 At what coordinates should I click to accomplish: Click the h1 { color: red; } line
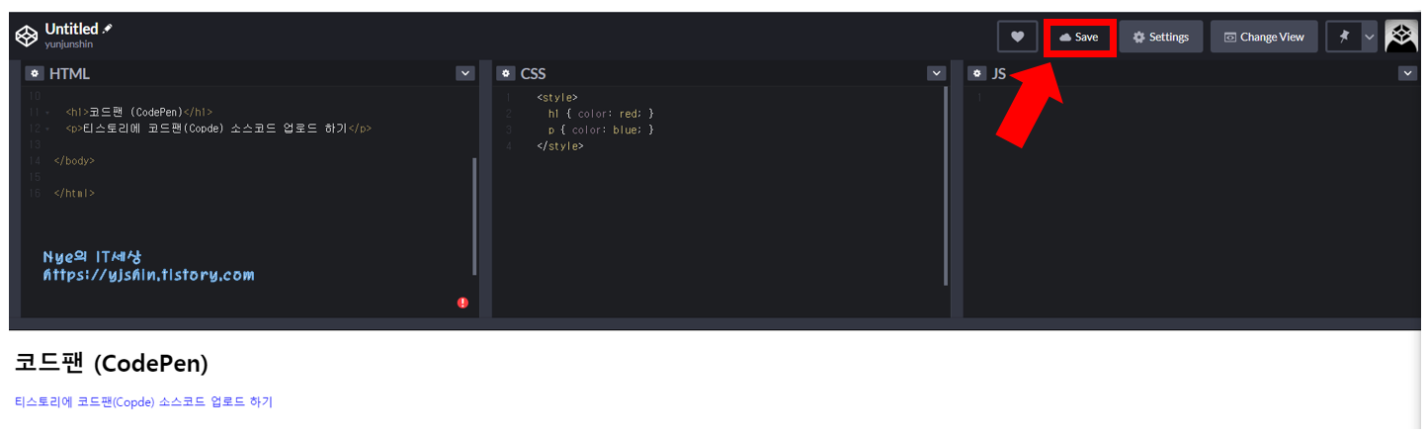tap(601, 114)
